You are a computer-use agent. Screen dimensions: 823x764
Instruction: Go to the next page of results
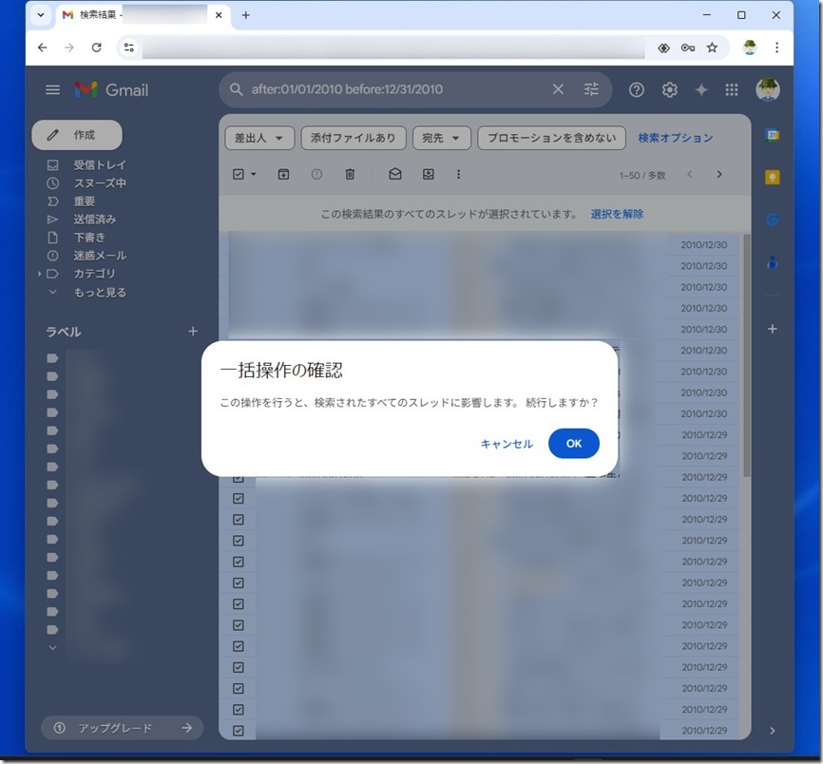[x=719, y=174]
